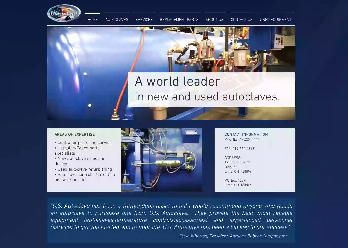Click the AREAS OF EXPERTISE heading
This screenshot has width=348, height=248.
pyautogui.click(x=75, y=134)
